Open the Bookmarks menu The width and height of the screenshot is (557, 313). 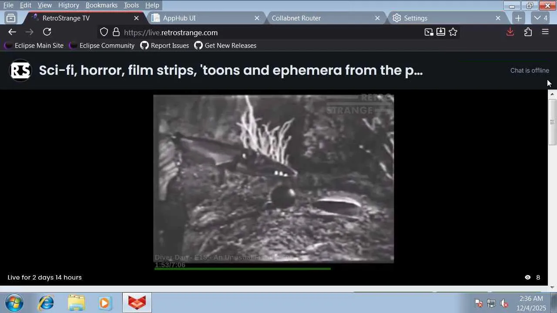(x=101, y=5)
